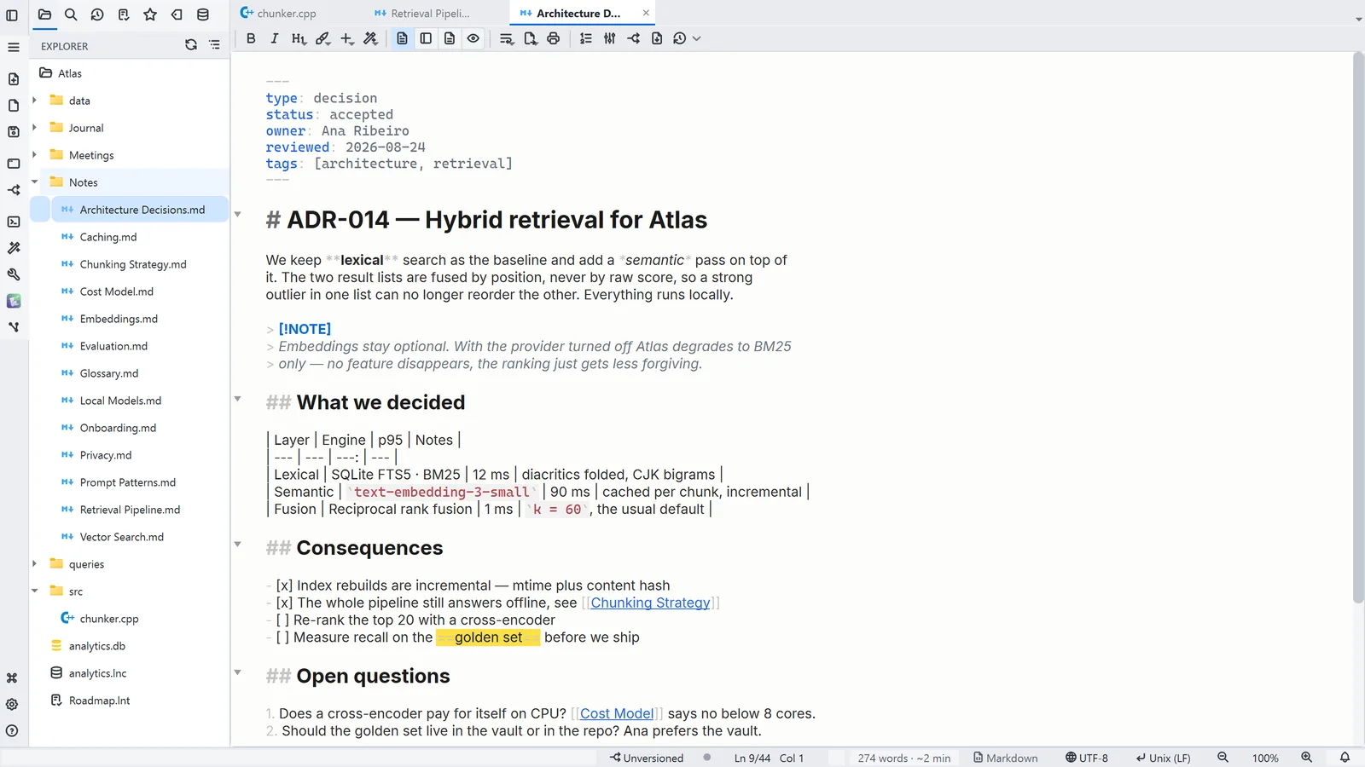
Task: Open the tags panel icon
Action: (177, 14)
